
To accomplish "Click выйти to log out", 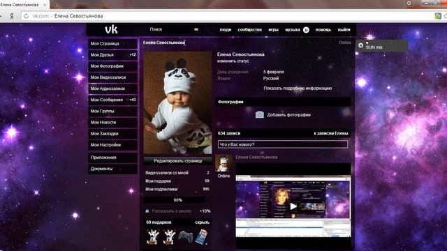I will [x=344, y=29].
